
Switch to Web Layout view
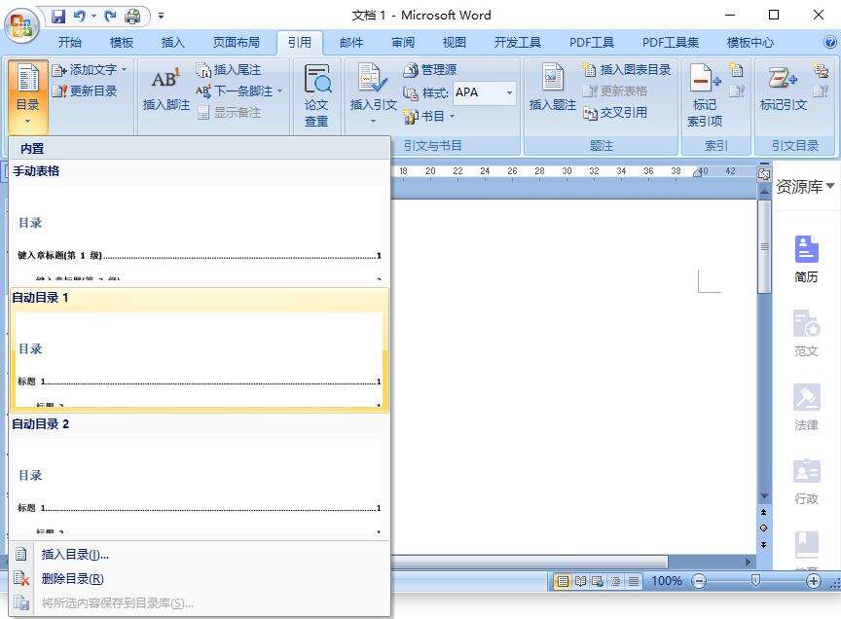point(598,581)
